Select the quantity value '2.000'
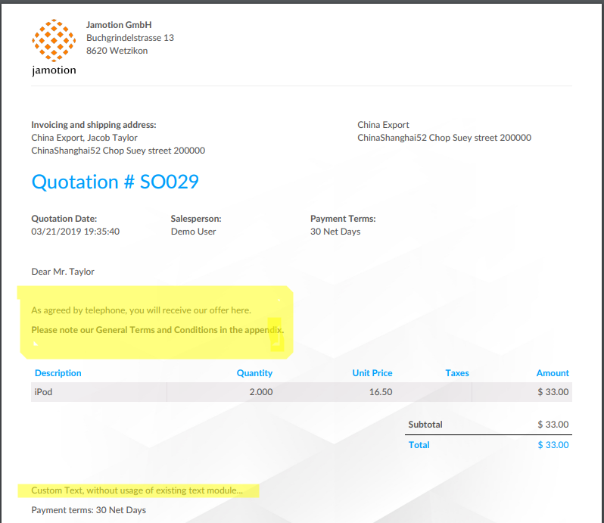604x523 pixels. tap(261, 392)
